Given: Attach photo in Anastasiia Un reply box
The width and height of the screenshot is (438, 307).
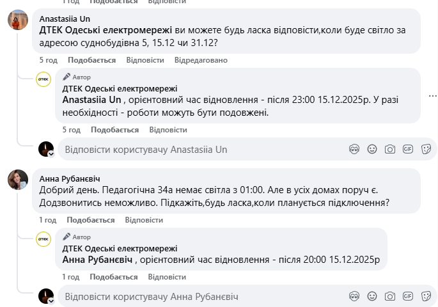Looking at the screenshot, I should click(x=390, y=149).
